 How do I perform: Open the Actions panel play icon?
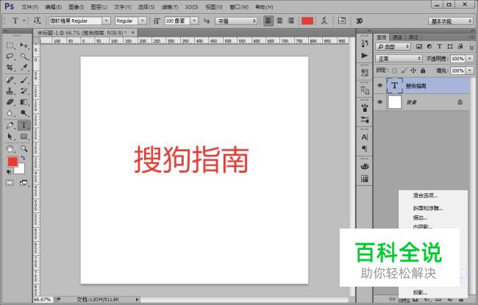point(365,55)
